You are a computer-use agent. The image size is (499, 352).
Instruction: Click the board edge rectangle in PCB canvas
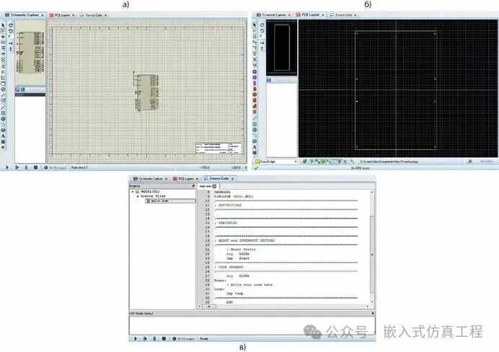[x=396, y=90]
